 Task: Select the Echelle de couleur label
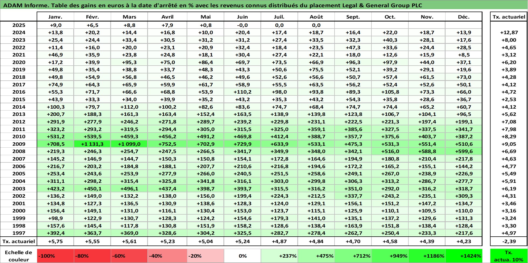click(x=19, y=256)
